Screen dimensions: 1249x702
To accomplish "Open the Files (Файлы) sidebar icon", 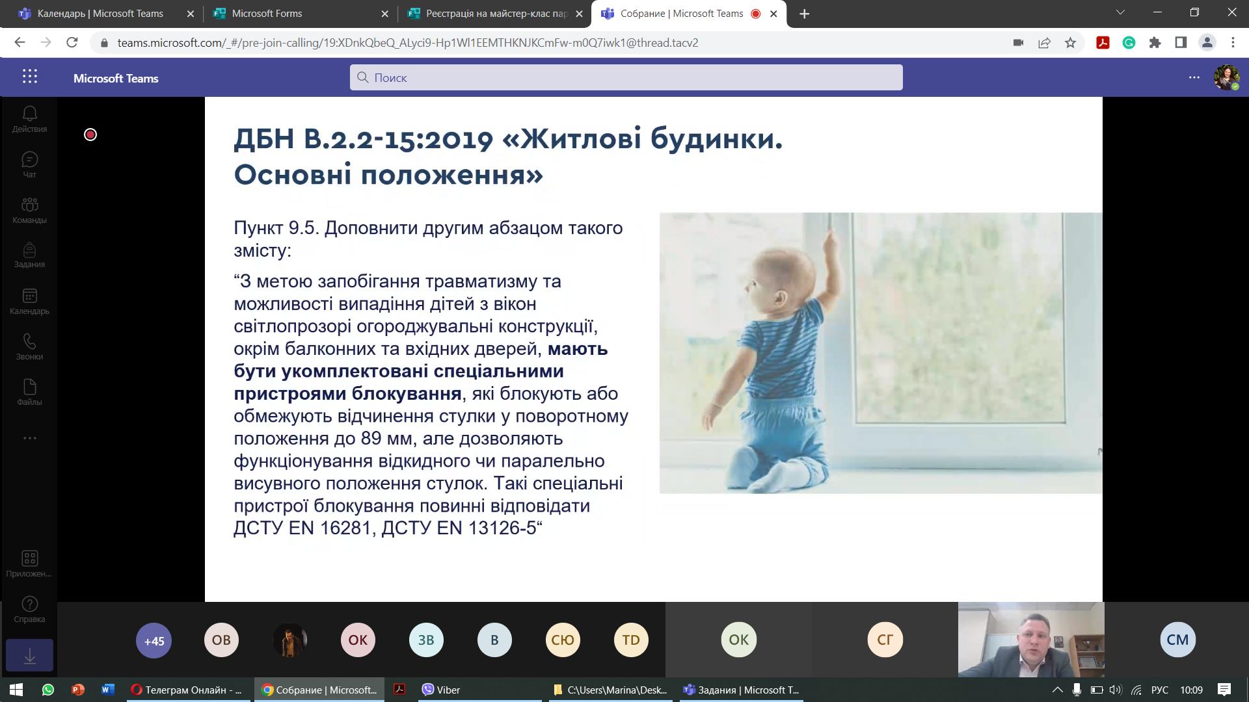I will click(29, 393).
